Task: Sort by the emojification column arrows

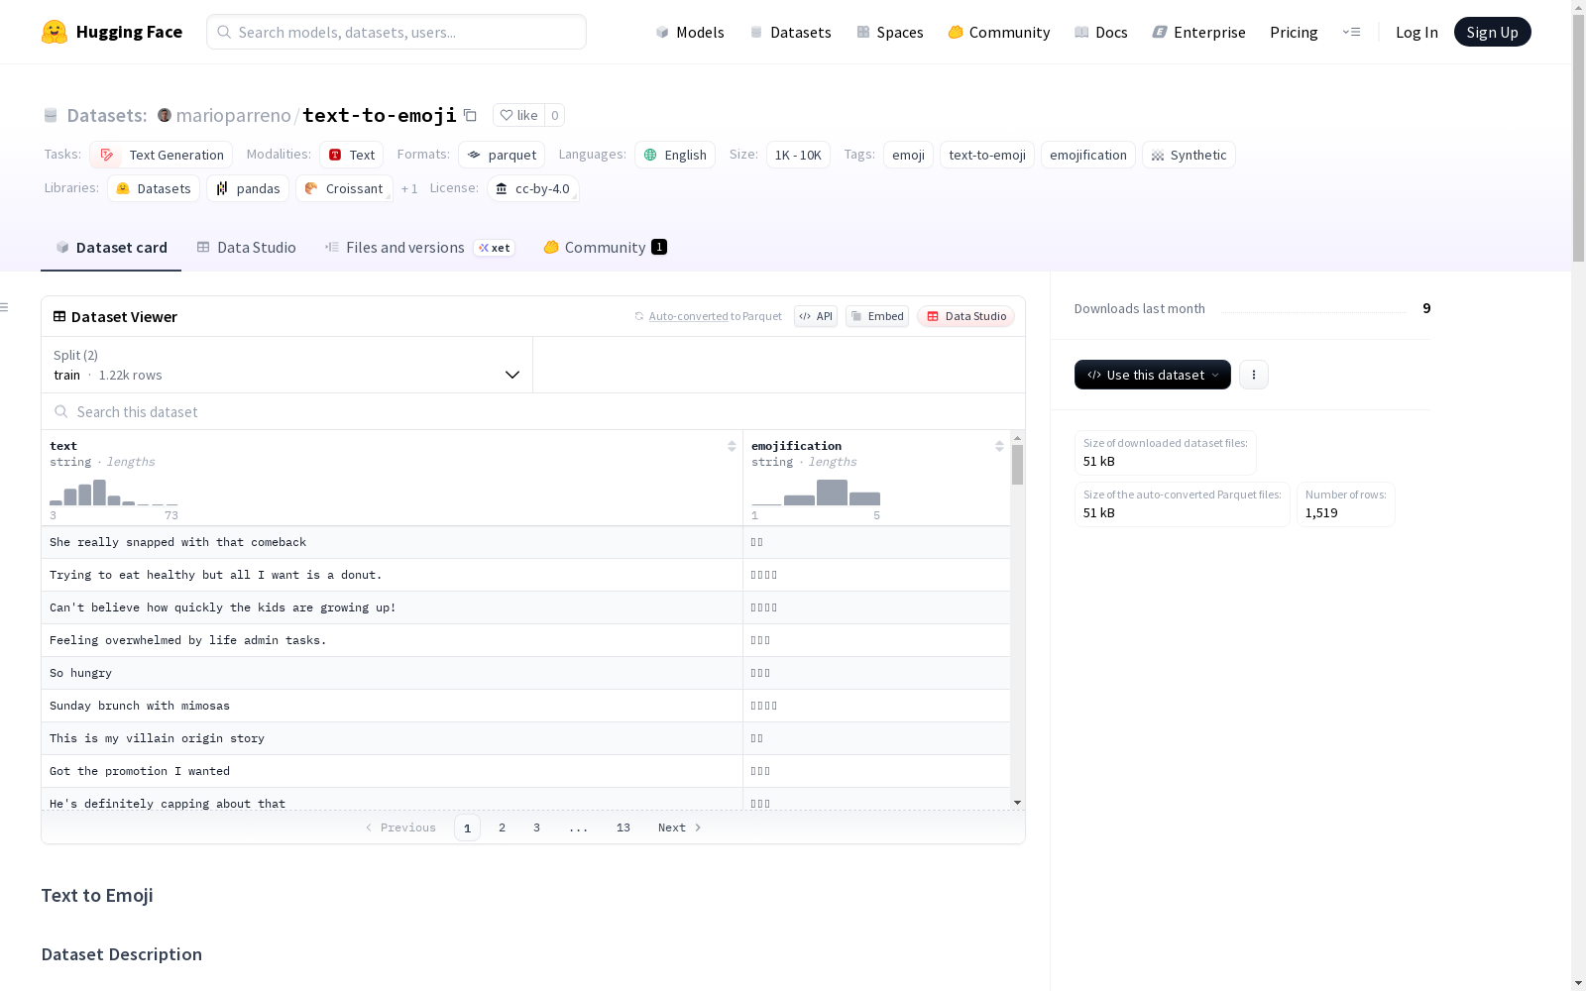Action: pos(999,446)
